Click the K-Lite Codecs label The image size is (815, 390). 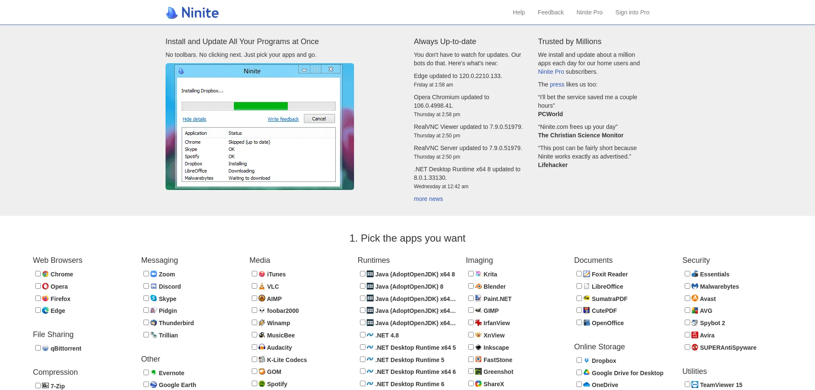point(287,360)
